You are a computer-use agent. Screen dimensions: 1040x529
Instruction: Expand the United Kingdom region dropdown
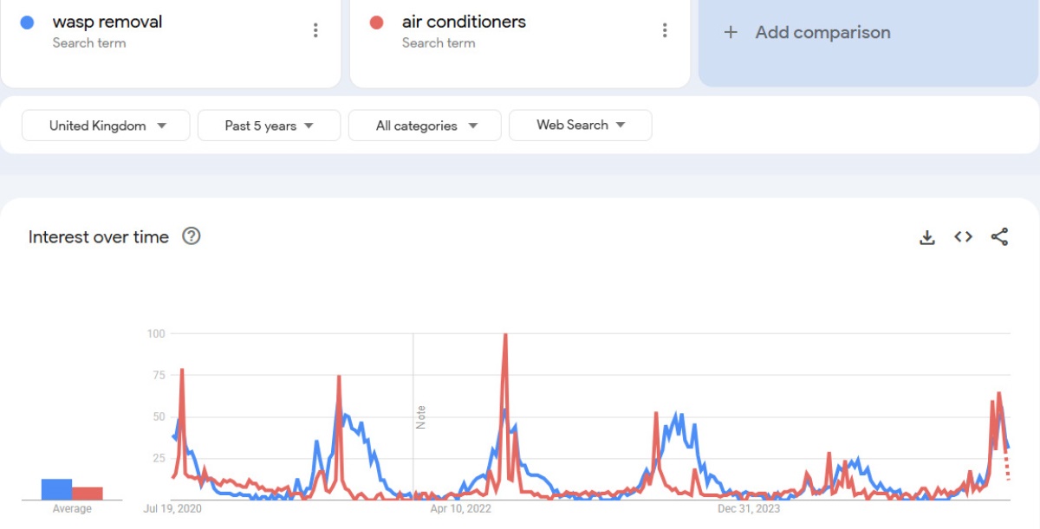pyautogui.click(x=106, y=126)
